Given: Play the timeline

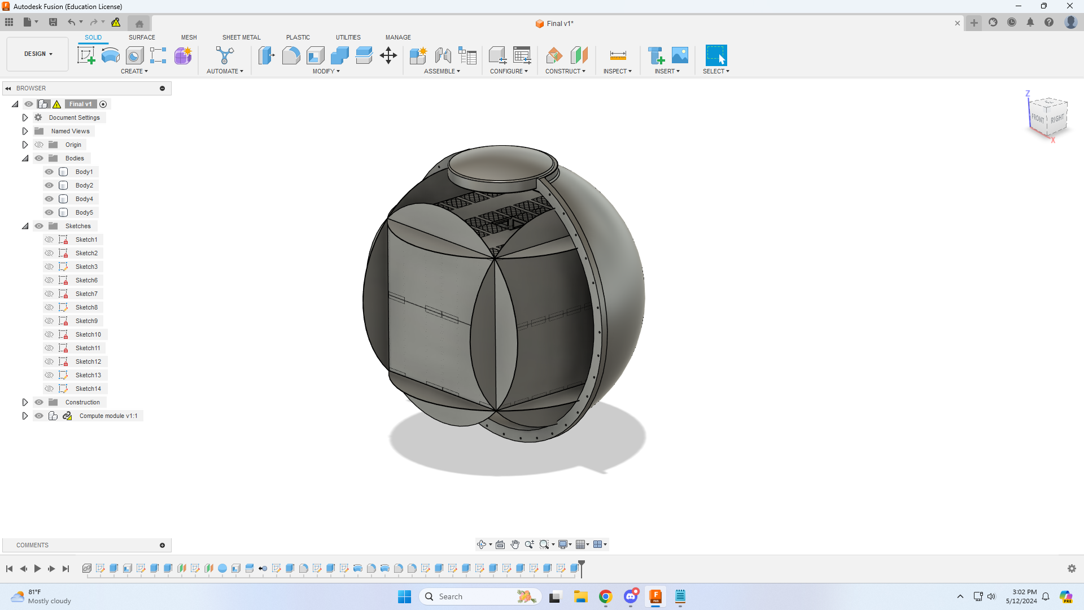Looking at the screenshot, I should pos(37,569).
